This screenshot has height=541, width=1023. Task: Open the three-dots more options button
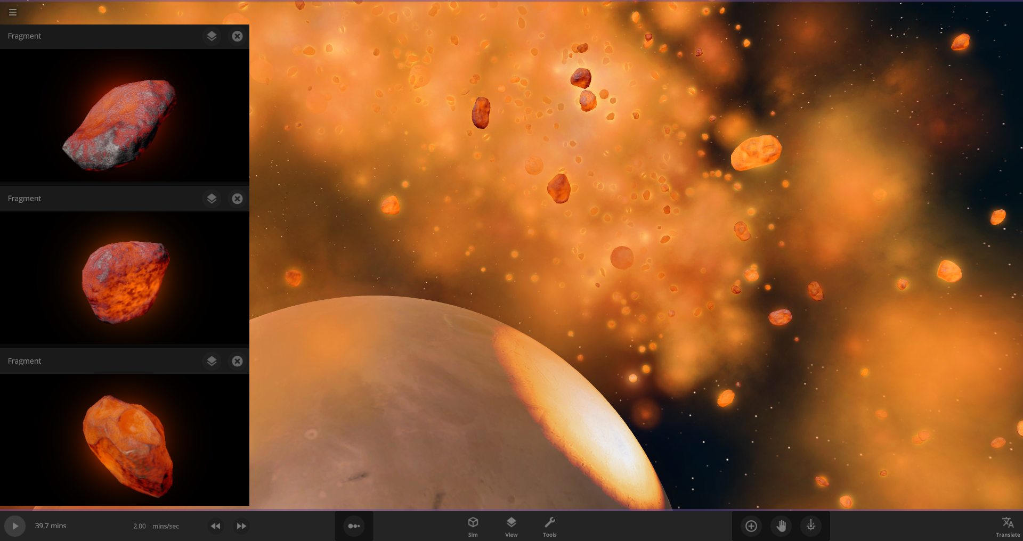(354, 526)
